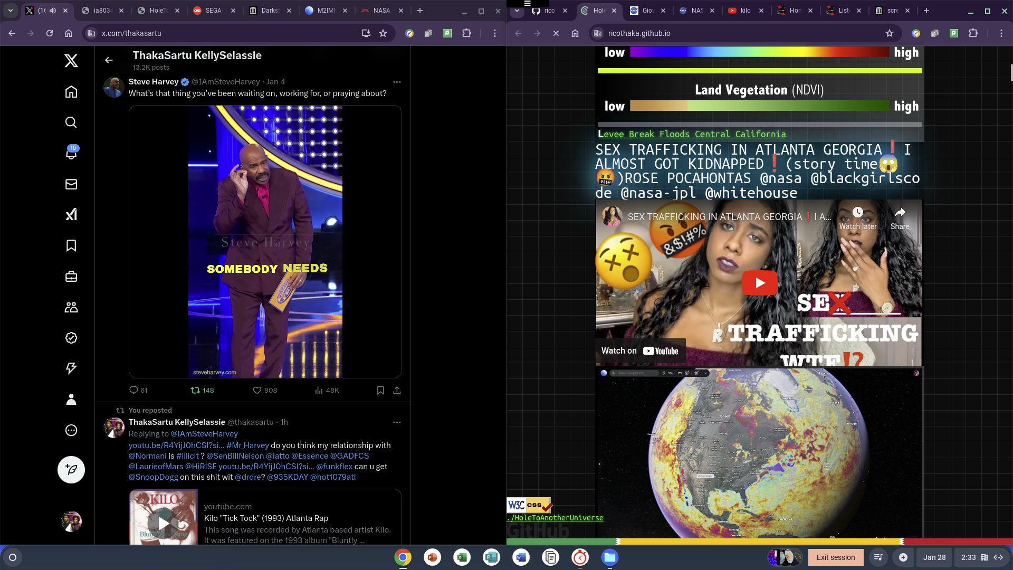Expand tab search dropdown in right window
Image resolution: width=1013 pixels, height=570 pixels.
(x=517, y=11)
